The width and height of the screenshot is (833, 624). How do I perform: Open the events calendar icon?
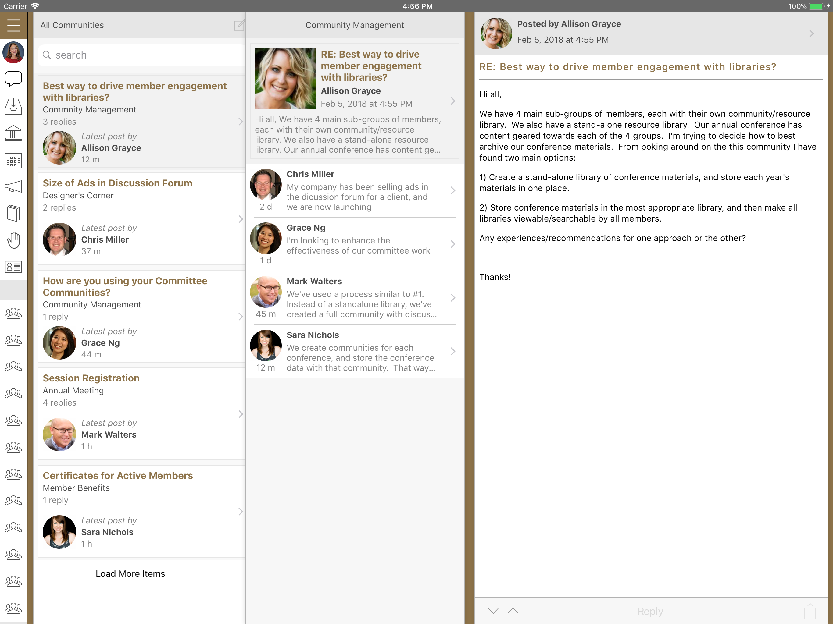[13, 160]
